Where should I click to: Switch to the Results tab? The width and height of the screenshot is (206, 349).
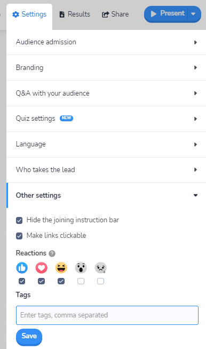(x=75, y=14)
